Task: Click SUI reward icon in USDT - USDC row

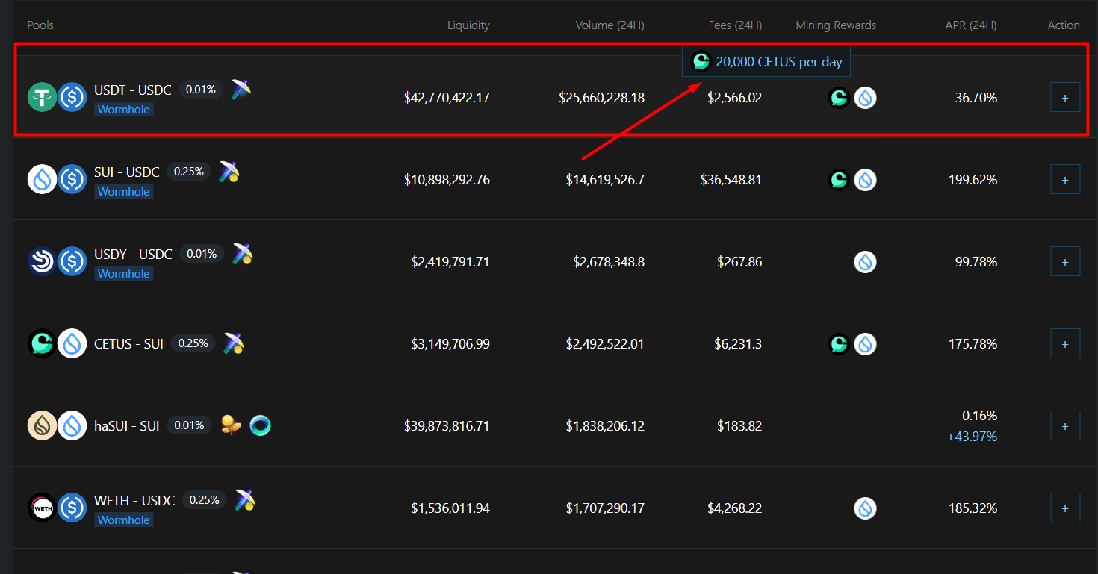Action: point(865,98)
